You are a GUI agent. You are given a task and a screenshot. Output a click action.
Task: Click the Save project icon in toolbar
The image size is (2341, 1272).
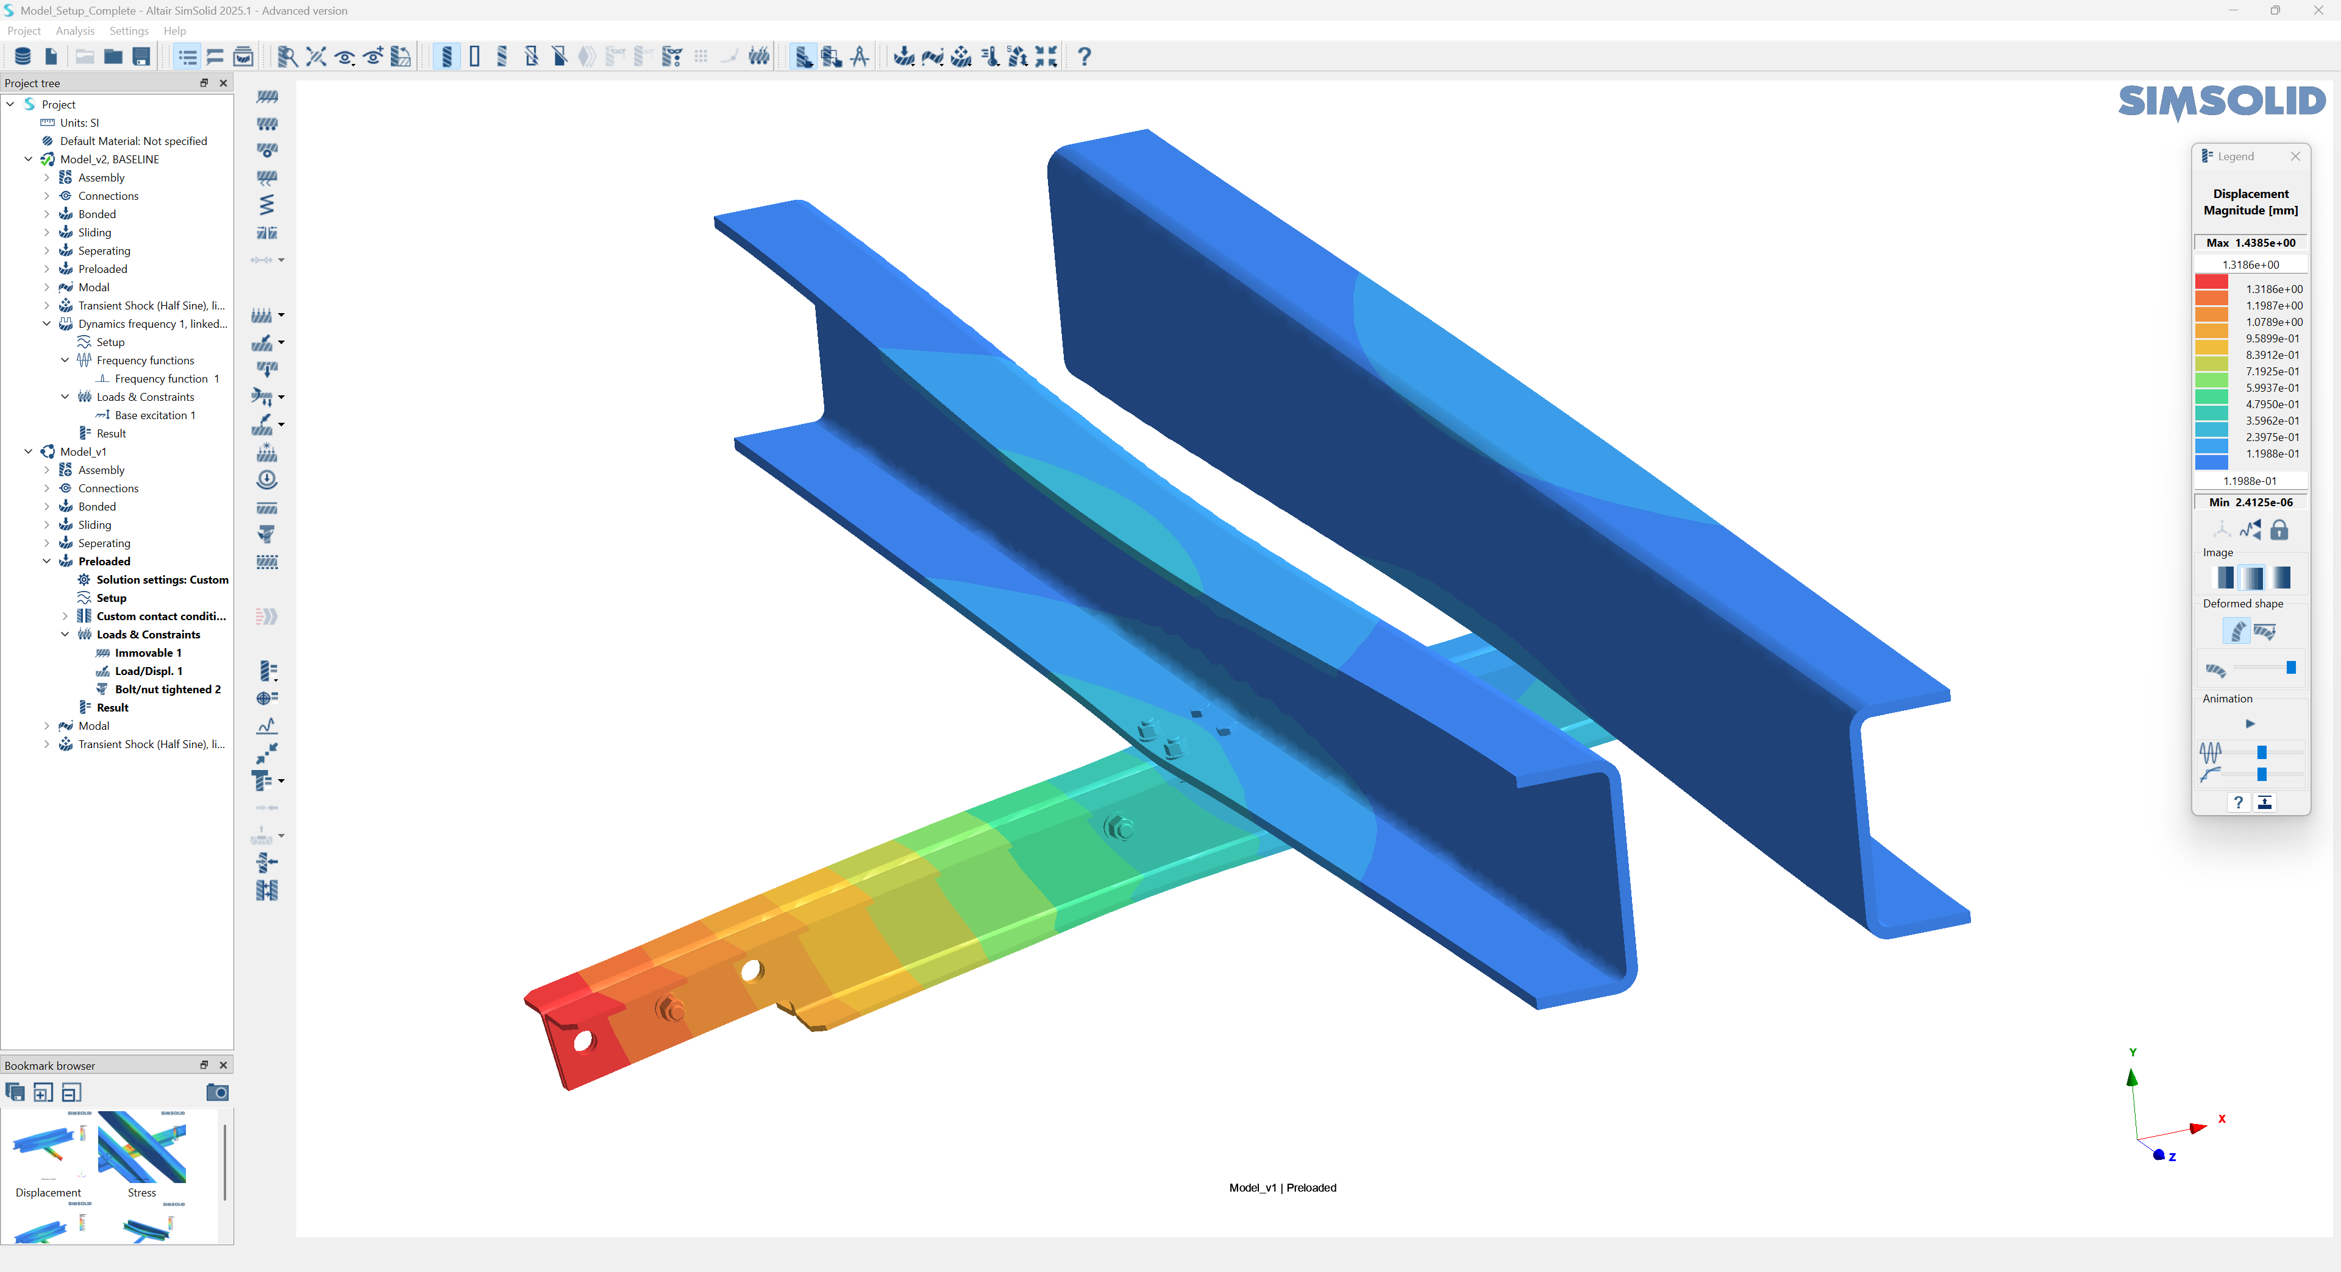[x=141, y=57]
